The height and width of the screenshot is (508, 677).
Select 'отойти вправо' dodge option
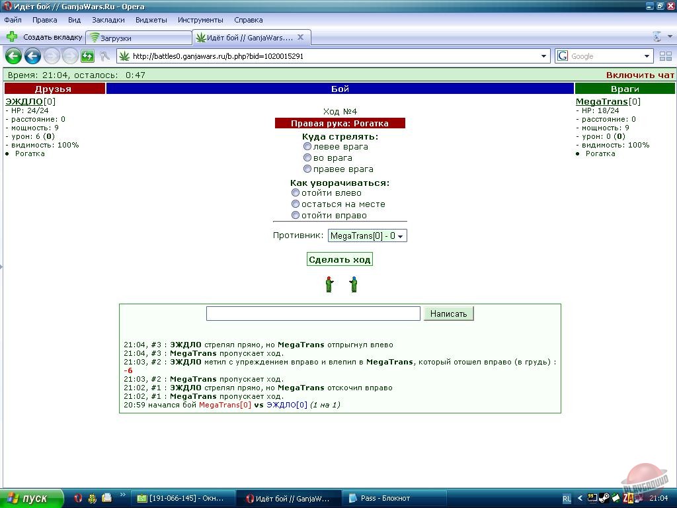(x=296, y=215)
